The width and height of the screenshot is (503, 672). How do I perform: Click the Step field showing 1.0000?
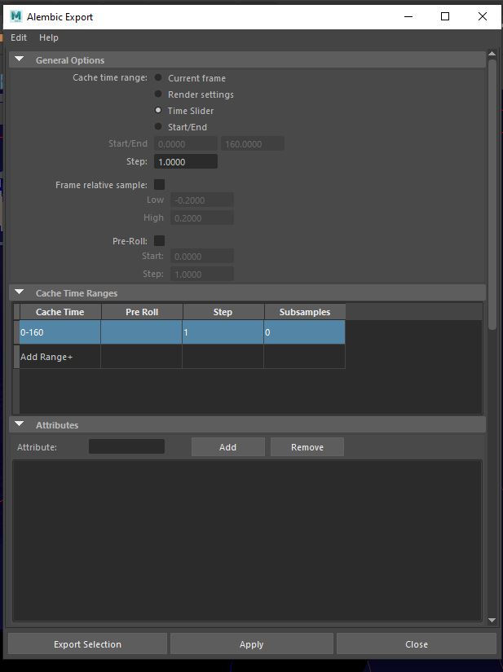pos(186,161)
